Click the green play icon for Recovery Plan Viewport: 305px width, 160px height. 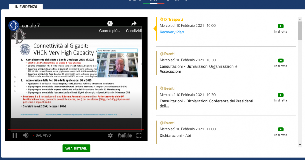pyautogui.click(x=281, y=26)
